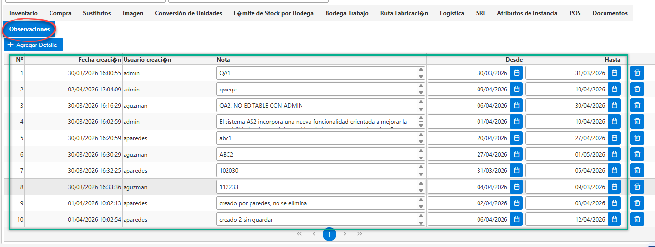Image resolution: width=655 pixels, height=247 pixels.
Task: Switch to the Inventario tab
Action: 24,13
